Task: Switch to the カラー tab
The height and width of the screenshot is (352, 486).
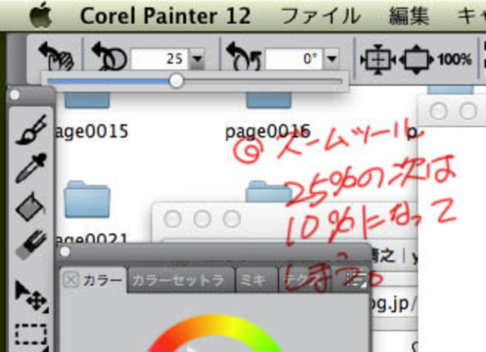Action: coord(103,280)
